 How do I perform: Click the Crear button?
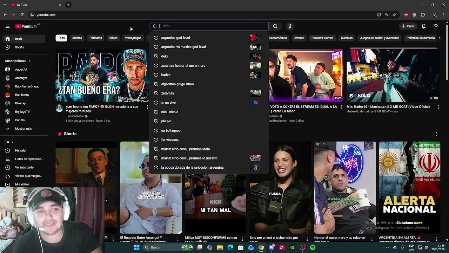click(x=408, y=26)
